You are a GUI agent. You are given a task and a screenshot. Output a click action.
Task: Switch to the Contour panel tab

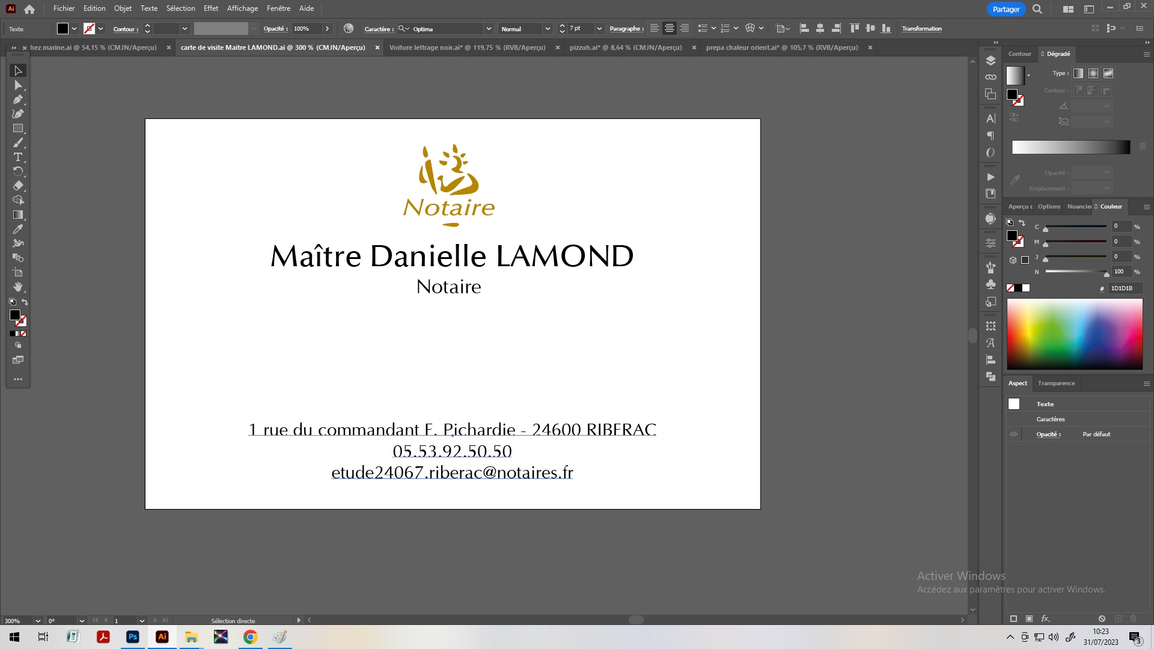click(x=1019, y=54)
